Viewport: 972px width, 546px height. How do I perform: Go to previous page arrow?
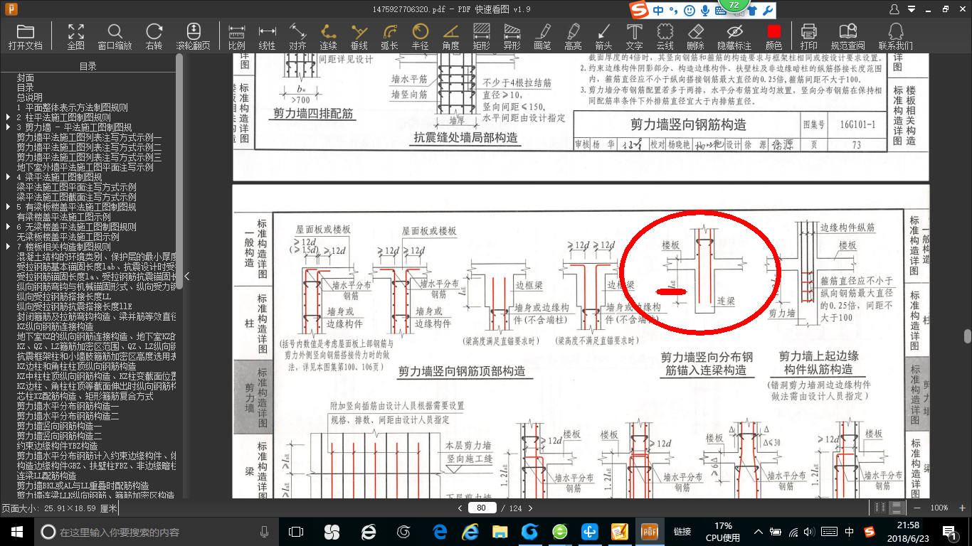460,508
